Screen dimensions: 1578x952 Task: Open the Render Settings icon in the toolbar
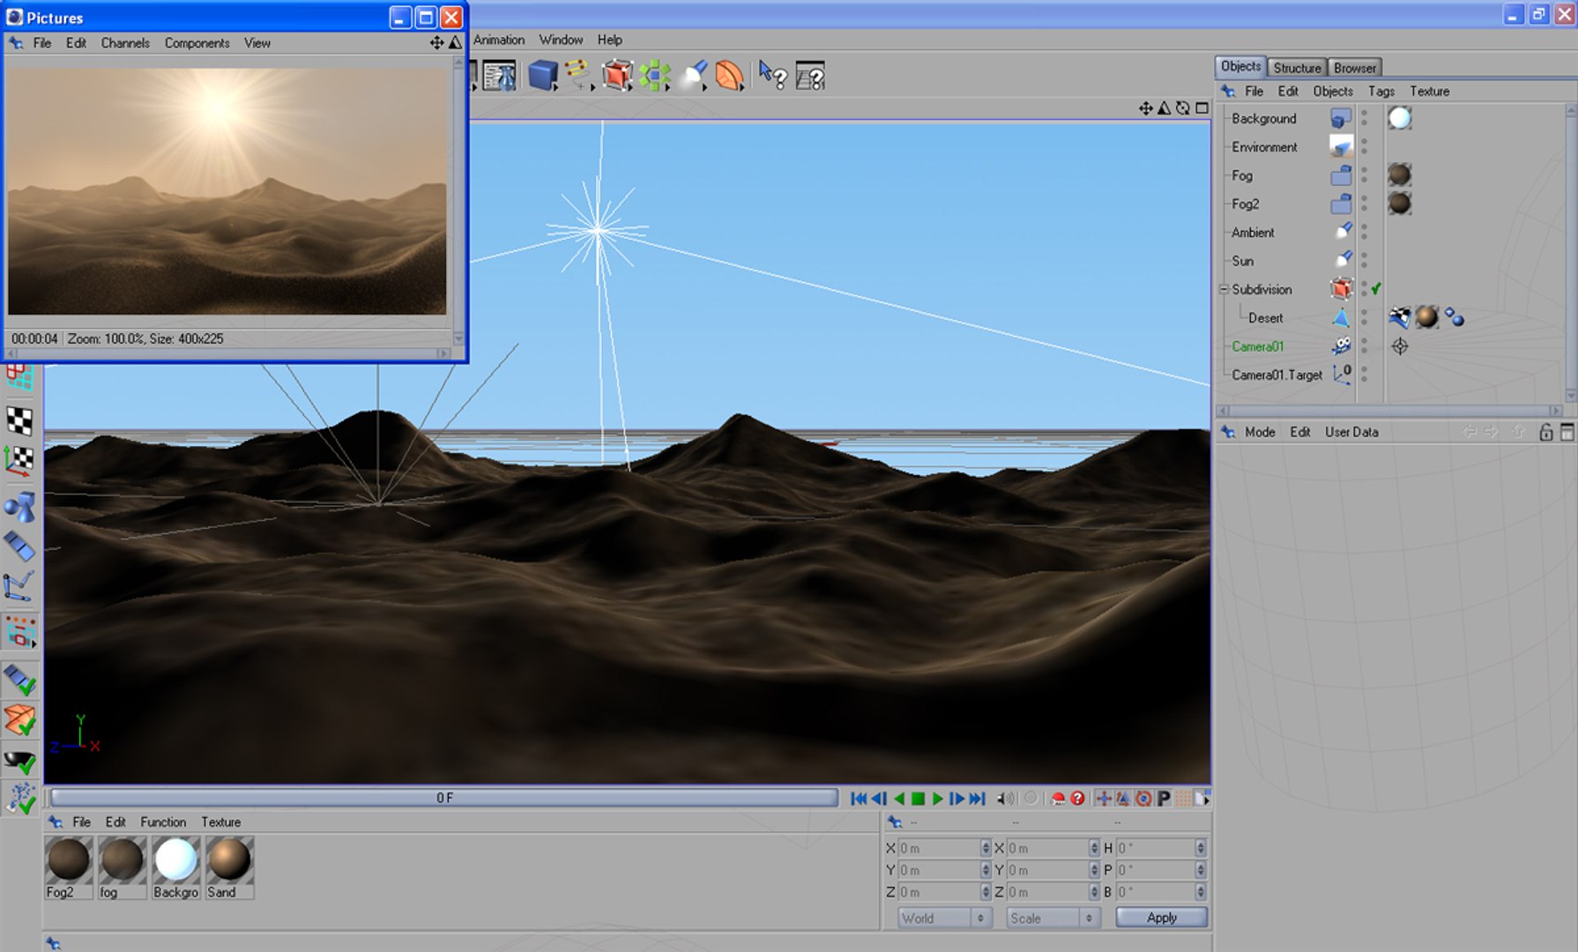[x=499, y=76]
